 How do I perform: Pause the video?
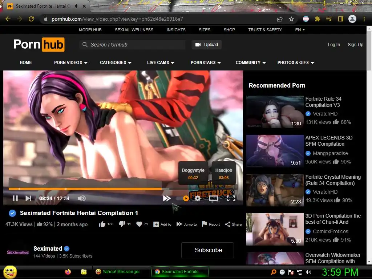(x=15, y=198)
